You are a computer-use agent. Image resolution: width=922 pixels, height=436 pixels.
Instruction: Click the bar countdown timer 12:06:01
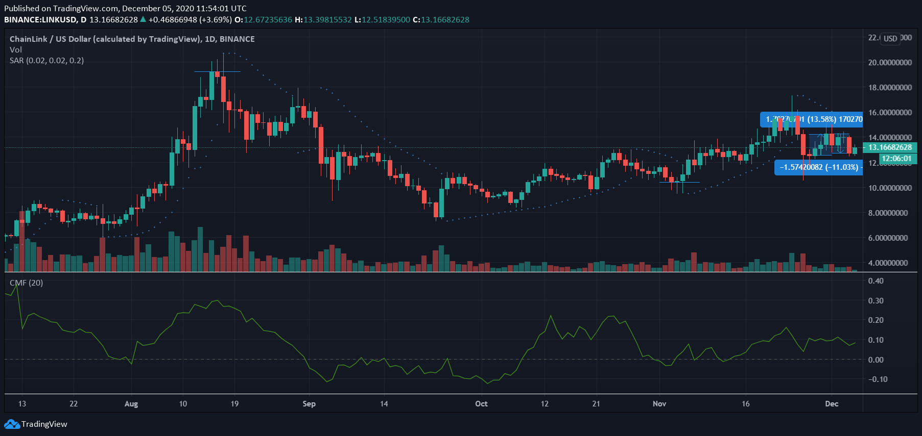tap(896, 159)
